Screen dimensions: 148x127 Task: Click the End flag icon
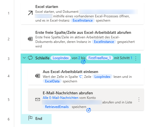(30, 118)
